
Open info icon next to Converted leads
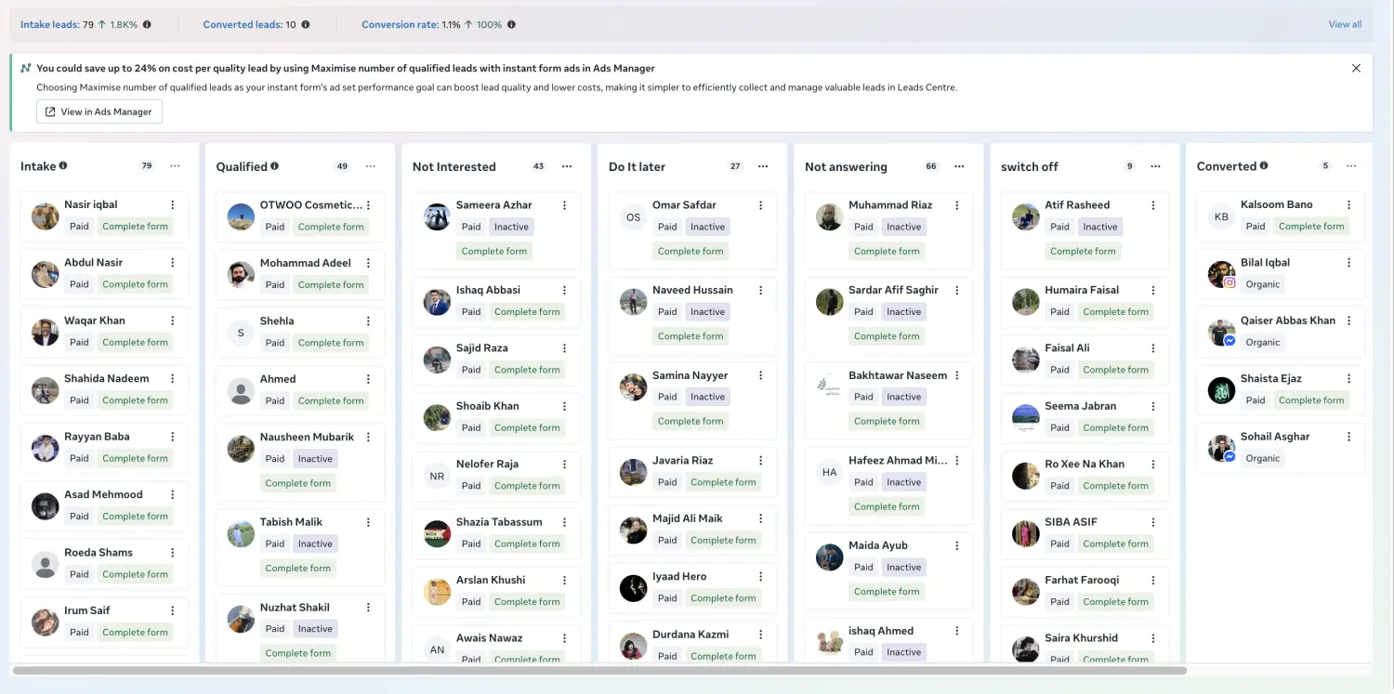(x=306, y=25)
